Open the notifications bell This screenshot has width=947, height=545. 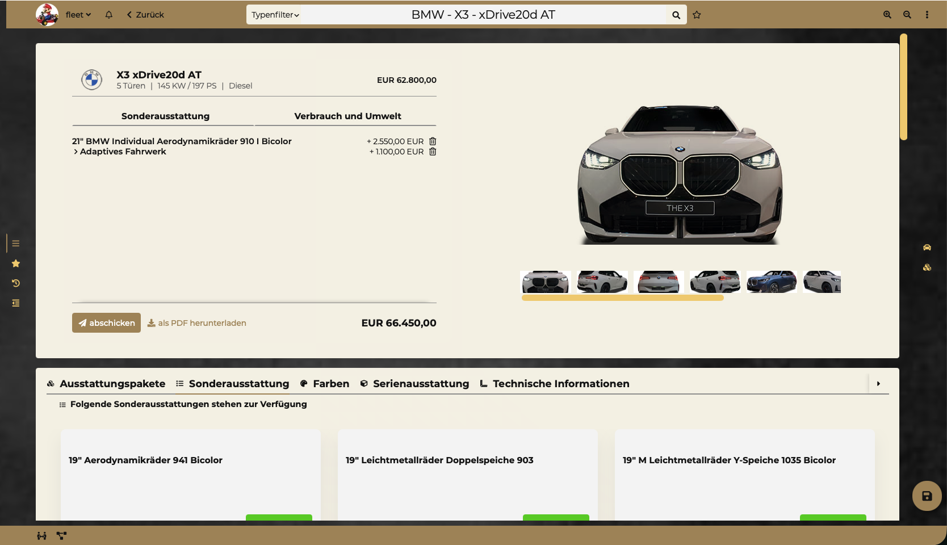(x=109, y=15)
